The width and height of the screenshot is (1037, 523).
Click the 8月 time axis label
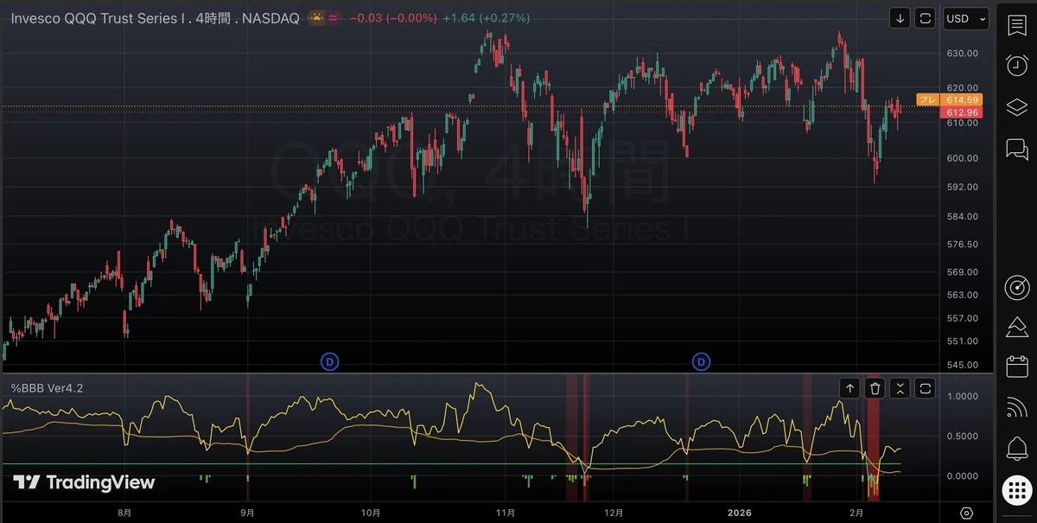coord(125,513)
